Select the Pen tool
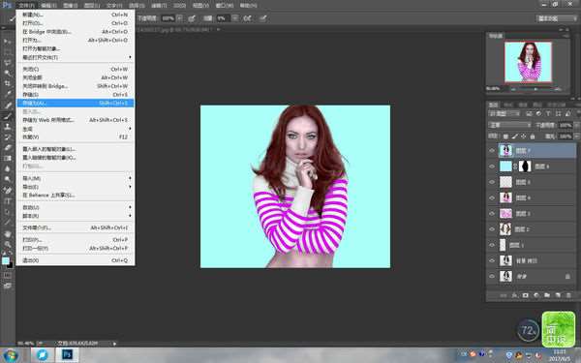Image resolution: width=581 pixels, height=363 pixels. [x=8, y=191]
